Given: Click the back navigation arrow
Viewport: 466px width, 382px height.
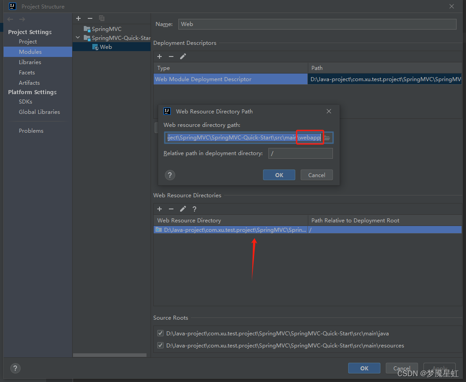Looking at the screenshot, I should coord(10,19).
